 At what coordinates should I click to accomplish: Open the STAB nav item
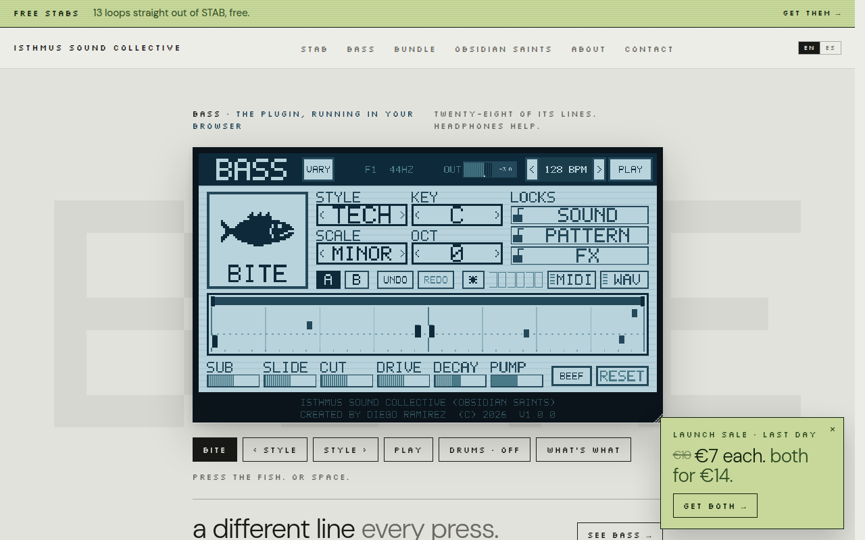pyautogui.click(x=314, y=49)
